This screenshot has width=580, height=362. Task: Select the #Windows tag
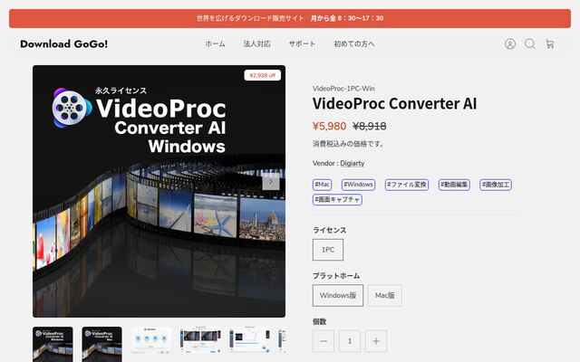[358, 185]
